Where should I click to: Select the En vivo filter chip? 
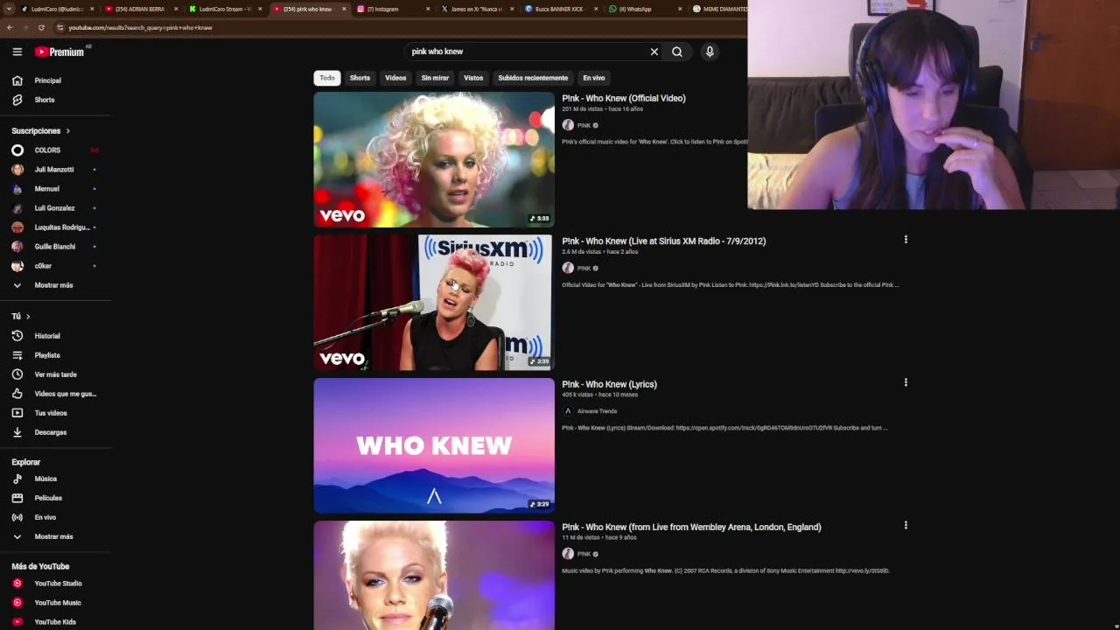[594, 78]
